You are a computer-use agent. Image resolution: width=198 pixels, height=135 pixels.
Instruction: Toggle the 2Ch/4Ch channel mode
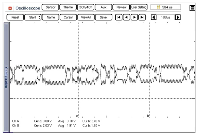coord(86,7)
